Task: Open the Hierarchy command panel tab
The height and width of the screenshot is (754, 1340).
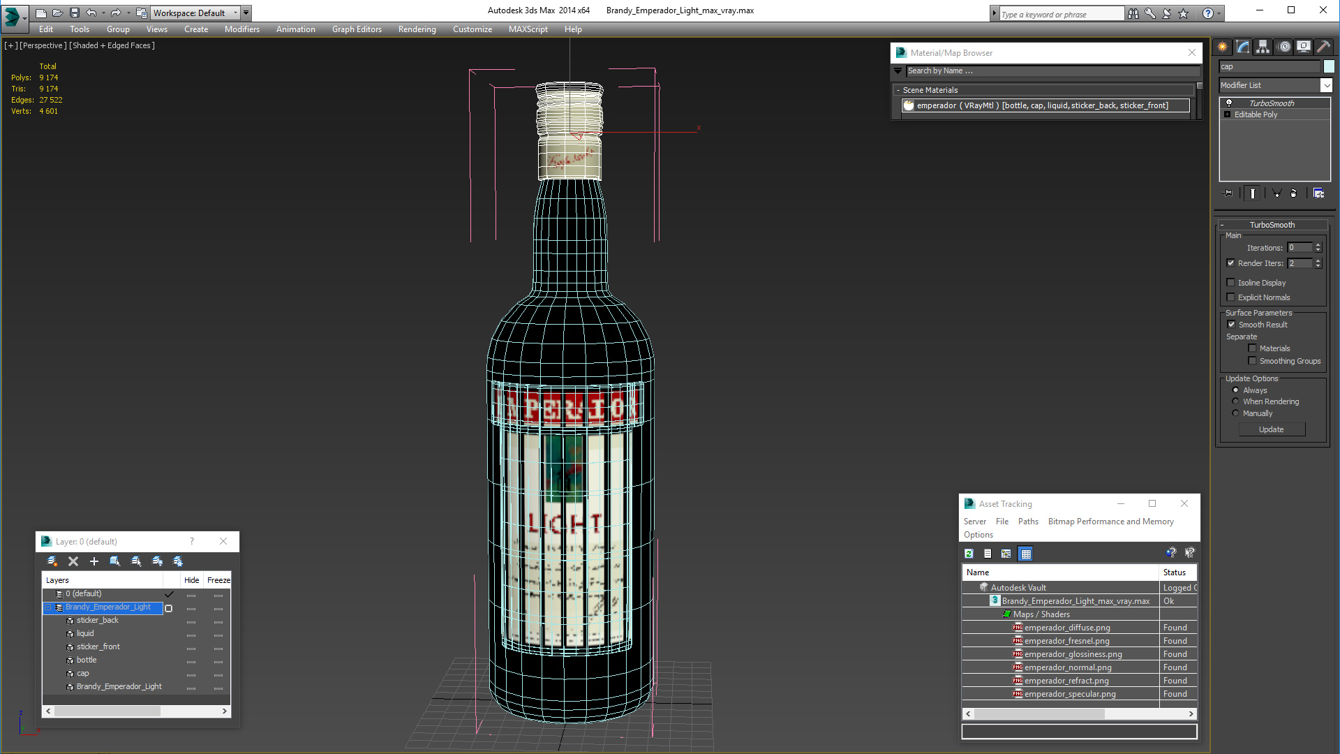Action: coord(1263,47)
